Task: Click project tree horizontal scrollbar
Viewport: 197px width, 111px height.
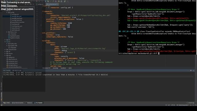Action: [x=15, y=68]
